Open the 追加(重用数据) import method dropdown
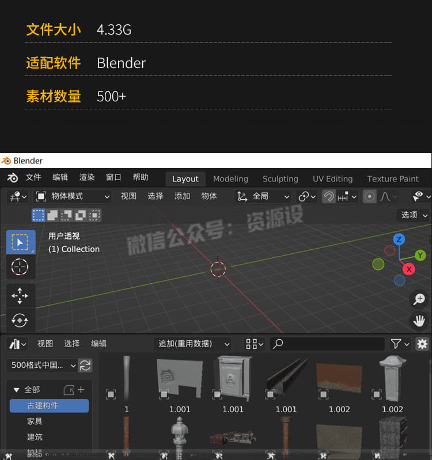Screen dimensions: 432x460 192,344
